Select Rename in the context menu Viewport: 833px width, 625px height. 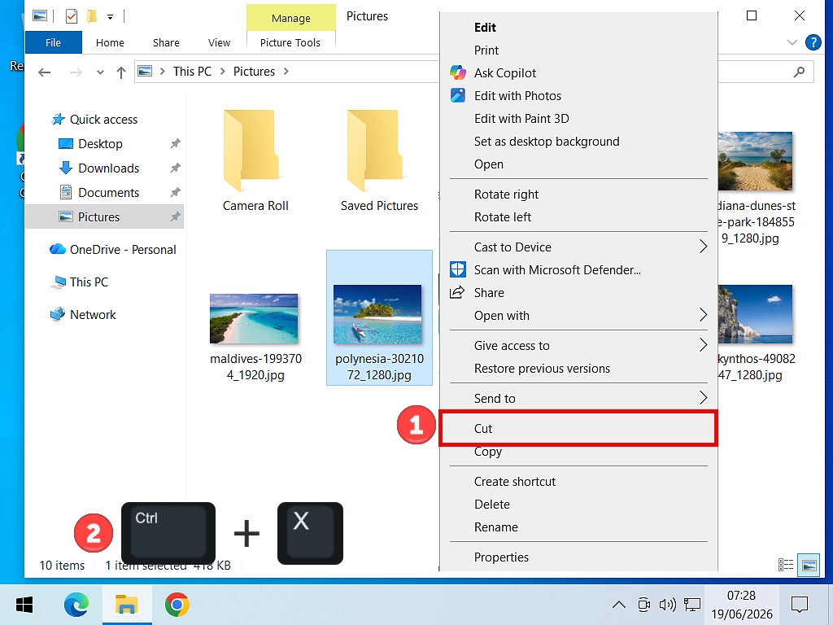[x=578, y=527]
